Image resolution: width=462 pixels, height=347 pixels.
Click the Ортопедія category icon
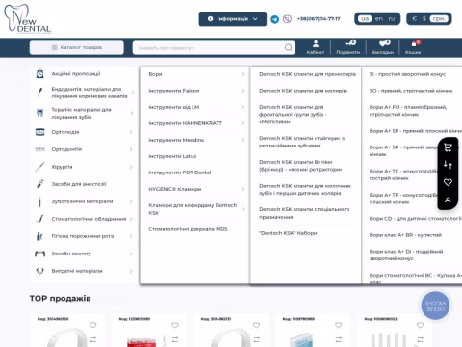click(x=39, y=132)
